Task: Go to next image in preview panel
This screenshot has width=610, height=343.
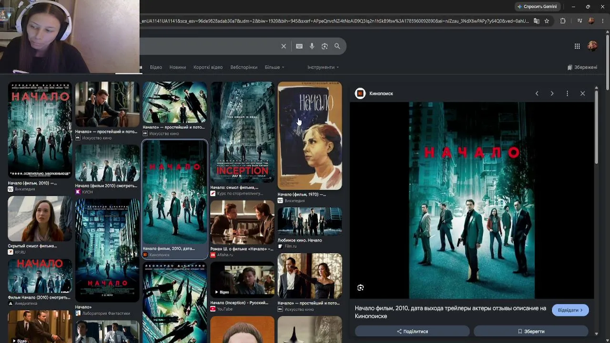Action: coord(552,93)
